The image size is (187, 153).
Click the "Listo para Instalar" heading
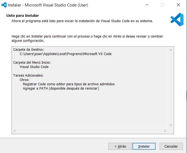[23, 16]
